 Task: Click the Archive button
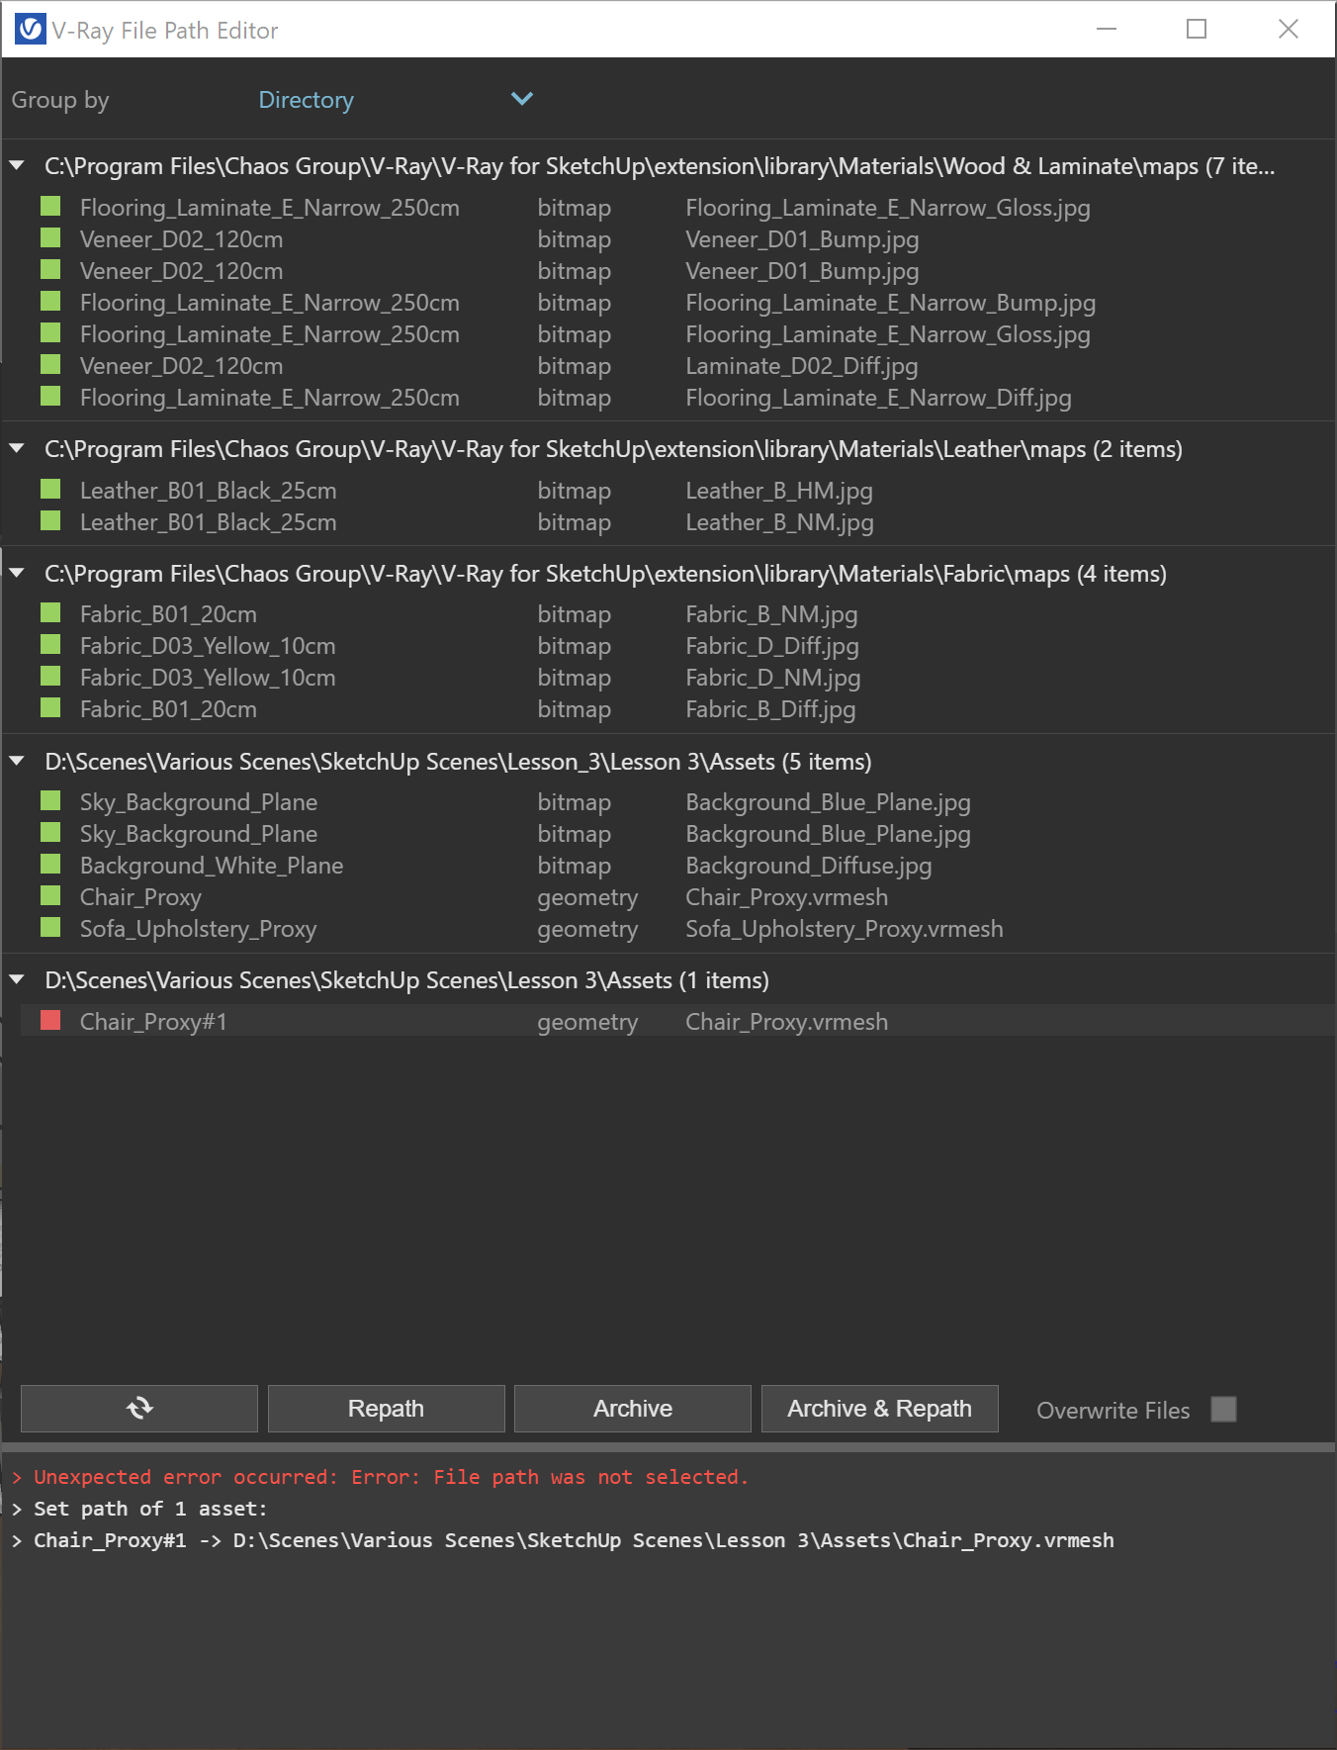point(633,1408)
